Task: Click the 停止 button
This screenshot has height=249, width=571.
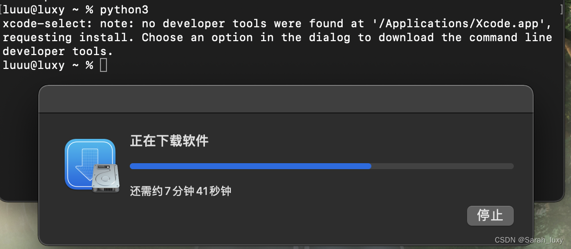Action: coord(490,216)
